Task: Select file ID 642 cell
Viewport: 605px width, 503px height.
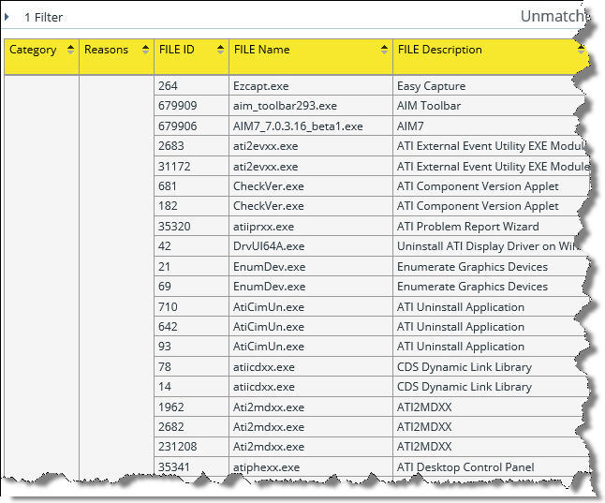Action: point(191,327)
